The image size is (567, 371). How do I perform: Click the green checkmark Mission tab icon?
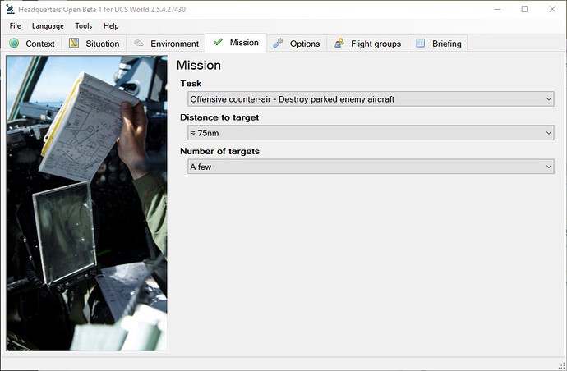[218, 43]
